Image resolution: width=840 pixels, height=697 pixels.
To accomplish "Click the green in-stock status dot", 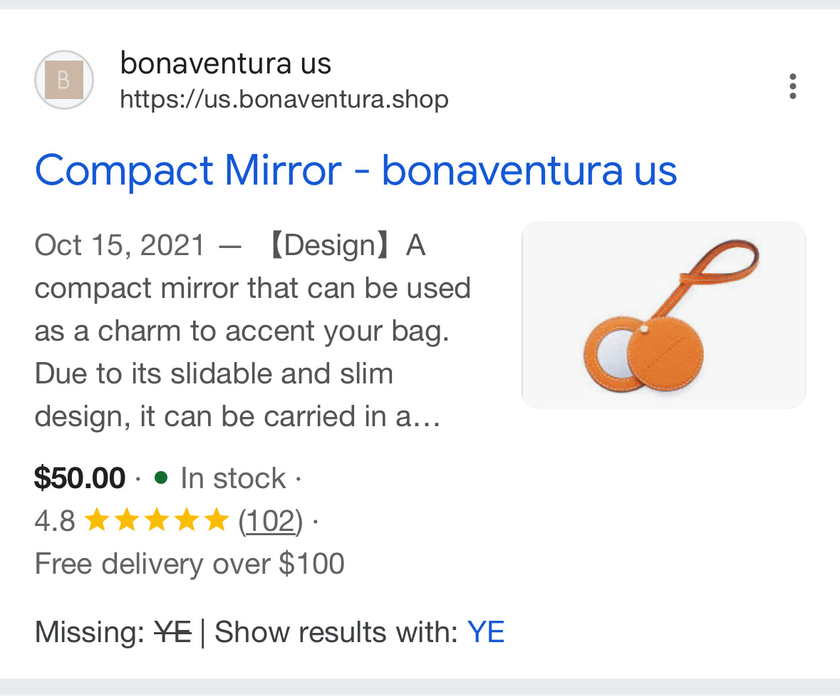I will [x=161, y=477].
